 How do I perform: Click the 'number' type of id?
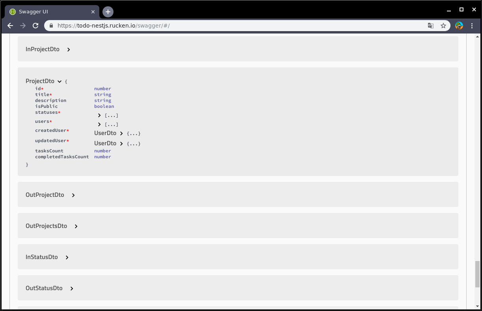102,89
